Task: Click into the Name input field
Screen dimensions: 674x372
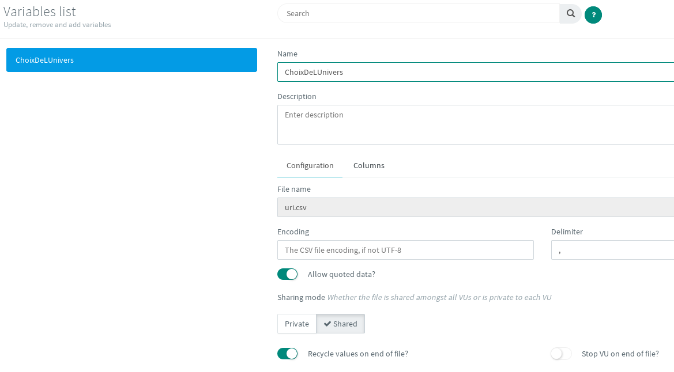Action: click(x=475, y=72)
